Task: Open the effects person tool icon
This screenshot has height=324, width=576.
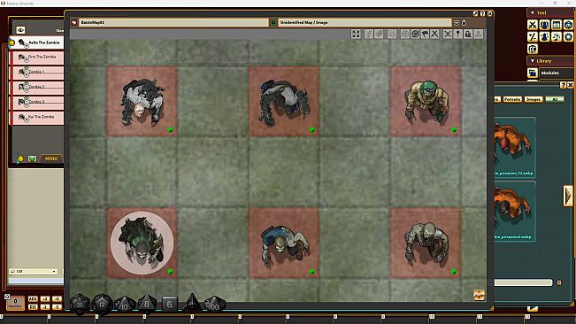Action: pos(544,36)
